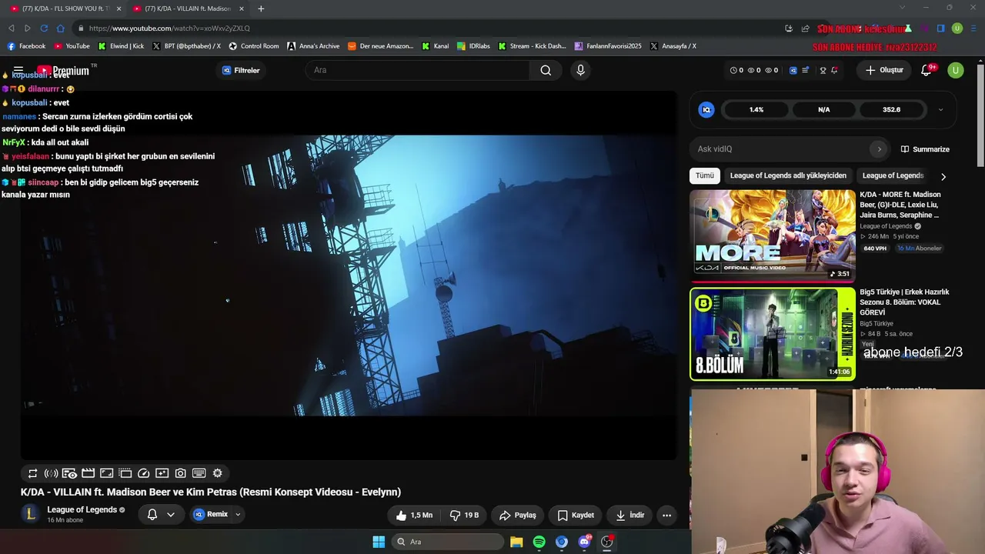Image resolution: width=985 pixels, height=554 pixels.
Task: Click the browser address bar URL
Action: point(169,28)
